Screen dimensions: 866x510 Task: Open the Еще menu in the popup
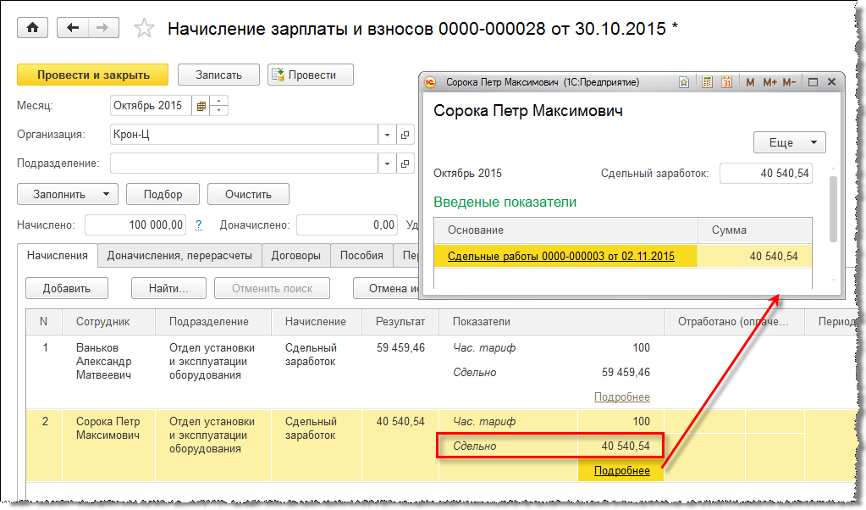point(789,142)
